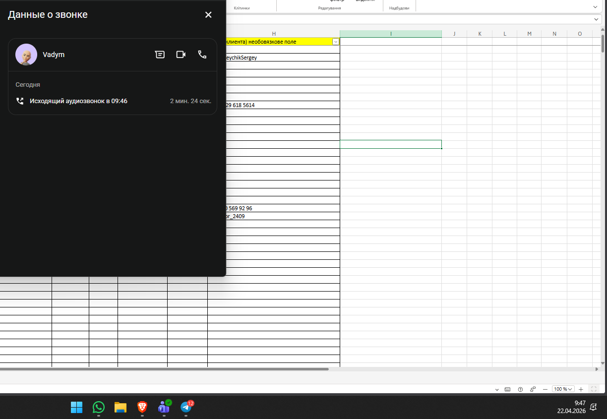Viewport: 607px width, 419px height.
Task: Open Brave browser from the taskbar
Action: tap(142, 407)
